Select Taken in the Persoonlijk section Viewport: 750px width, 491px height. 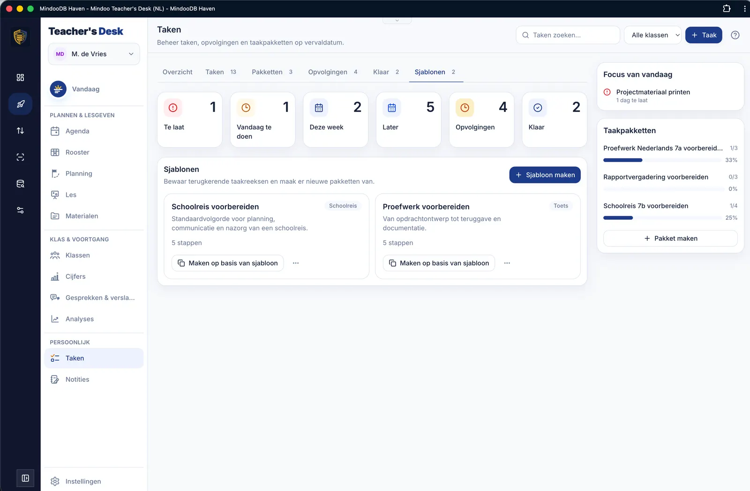coord(94,358)
